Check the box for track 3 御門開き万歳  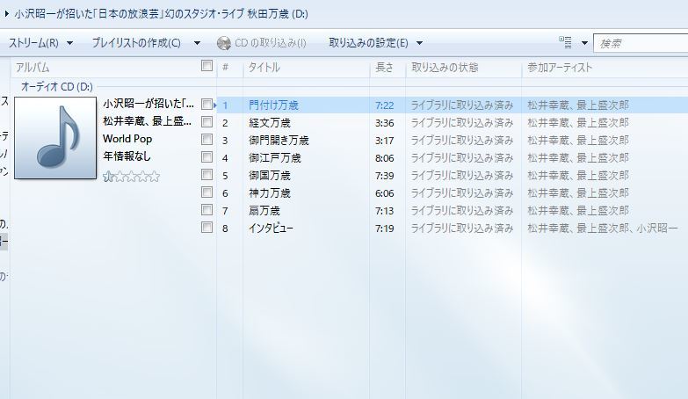point(206,140)
